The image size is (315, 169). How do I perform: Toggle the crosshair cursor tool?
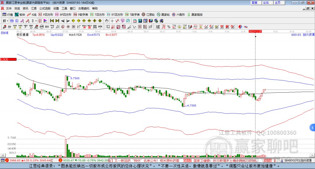tap(112, 21)
